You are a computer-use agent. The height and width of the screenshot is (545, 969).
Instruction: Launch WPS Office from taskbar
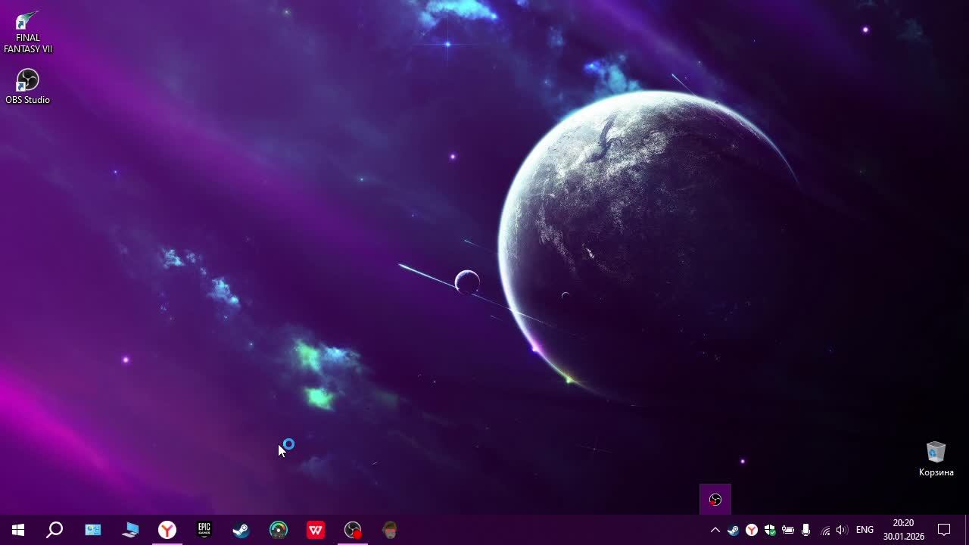(x=316, y=530)
